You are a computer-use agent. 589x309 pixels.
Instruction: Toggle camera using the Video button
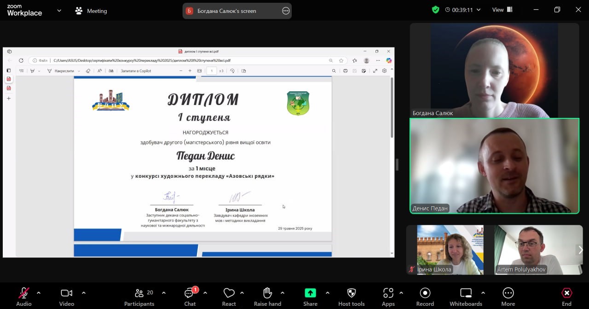tap(67, 293)
